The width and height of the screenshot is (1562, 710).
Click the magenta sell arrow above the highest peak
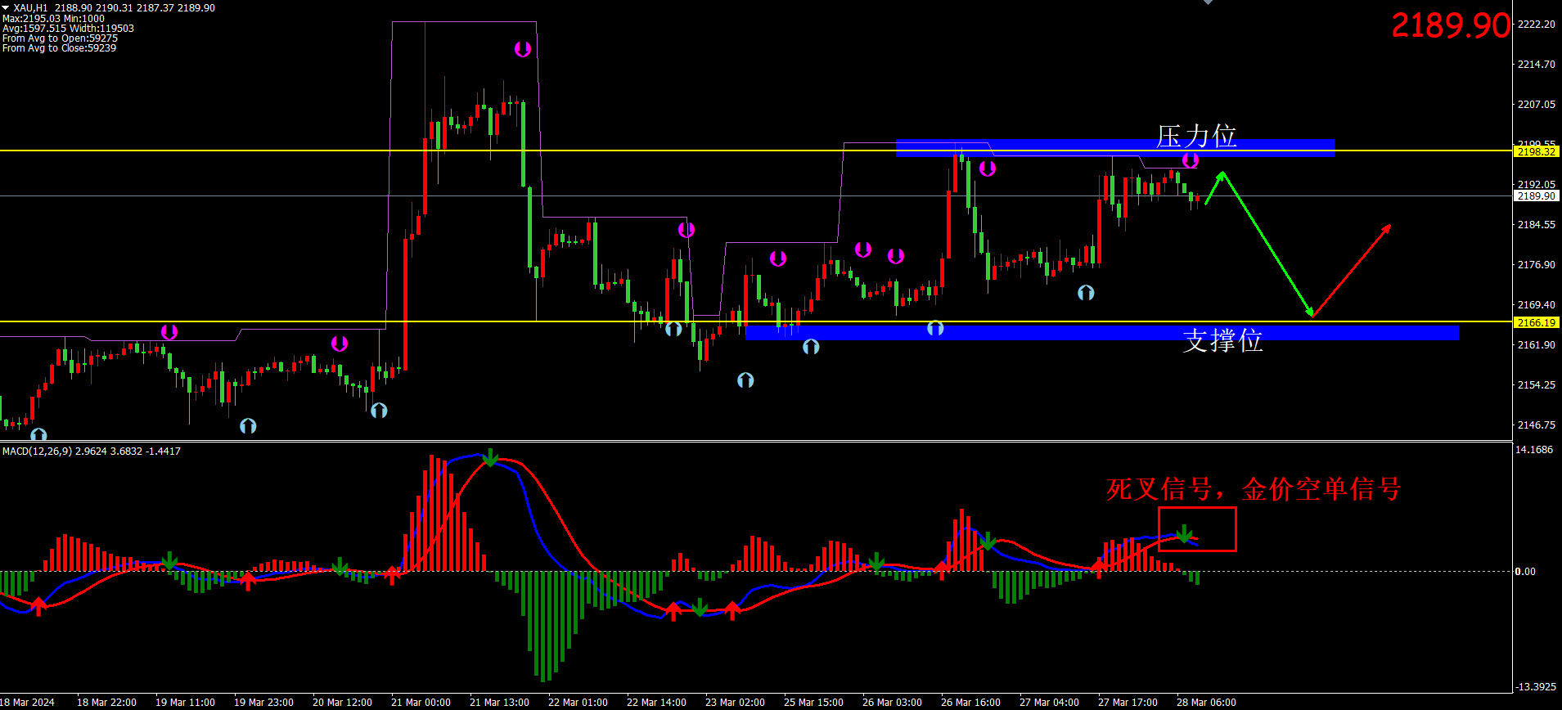(x=522, y=49)
